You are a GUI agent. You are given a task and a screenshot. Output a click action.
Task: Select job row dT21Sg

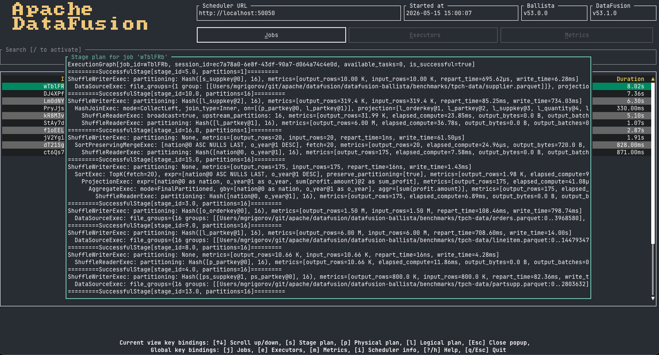[x=33, y=145]
